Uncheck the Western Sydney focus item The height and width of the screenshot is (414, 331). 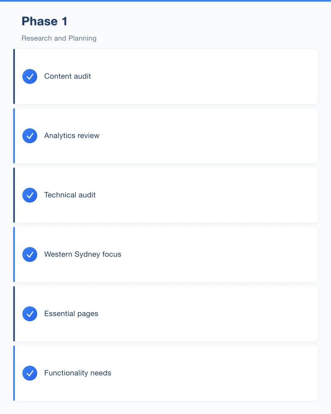[x=30, y=255]
